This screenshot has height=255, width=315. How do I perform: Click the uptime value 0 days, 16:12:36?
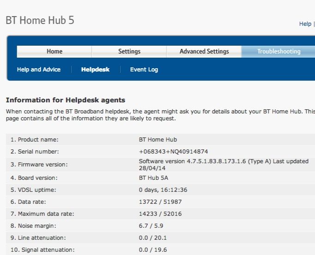coord(163,190)
